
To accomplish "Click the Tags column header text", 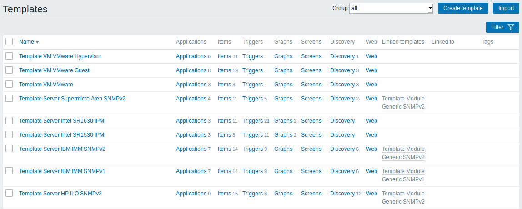I will pyautogui.click(x=487, y=42).
